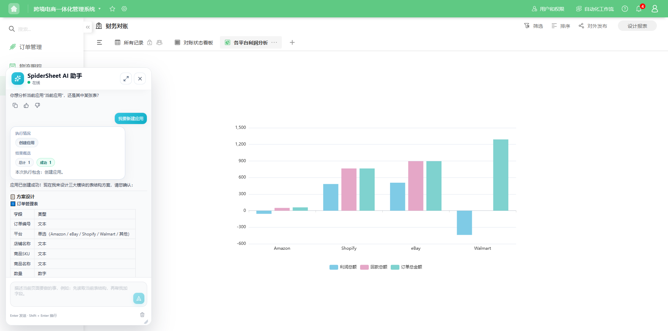Click the 创建应用 execution tag
The height and width of the screenshot is (331, 668).
pos(27,143)
